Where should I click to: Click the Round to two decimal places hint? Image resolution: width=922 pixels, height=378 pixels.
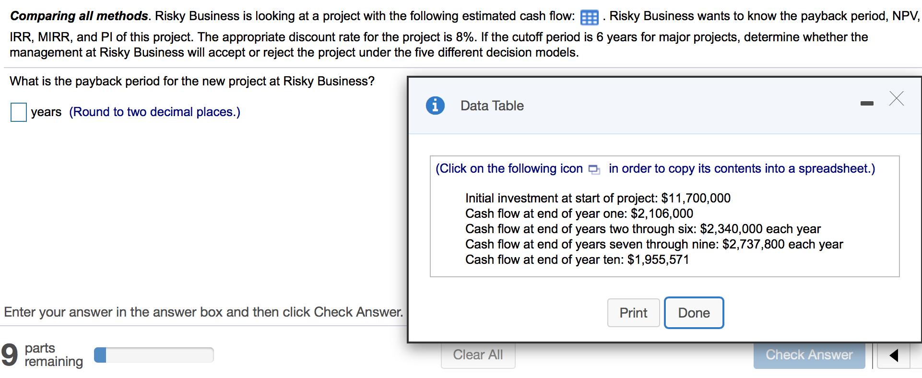[x=154, y=112]
